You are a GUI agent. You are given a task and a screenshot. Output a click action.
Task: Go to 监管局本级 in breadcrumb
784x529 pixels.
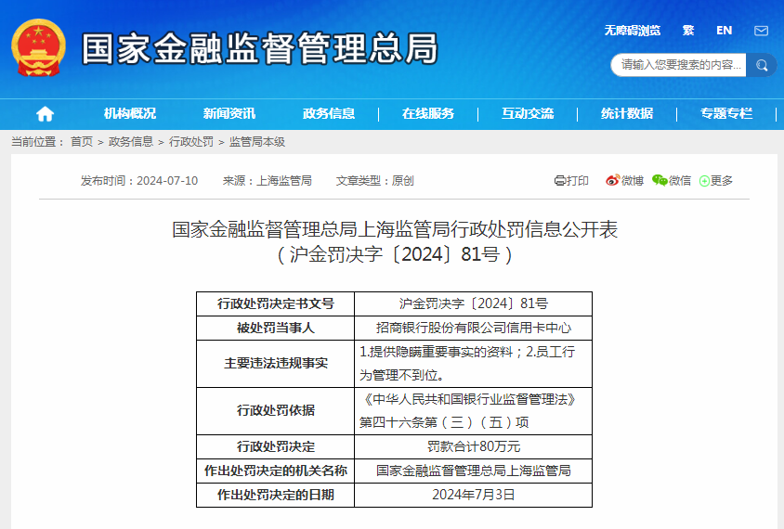click(x=257, y=142)
